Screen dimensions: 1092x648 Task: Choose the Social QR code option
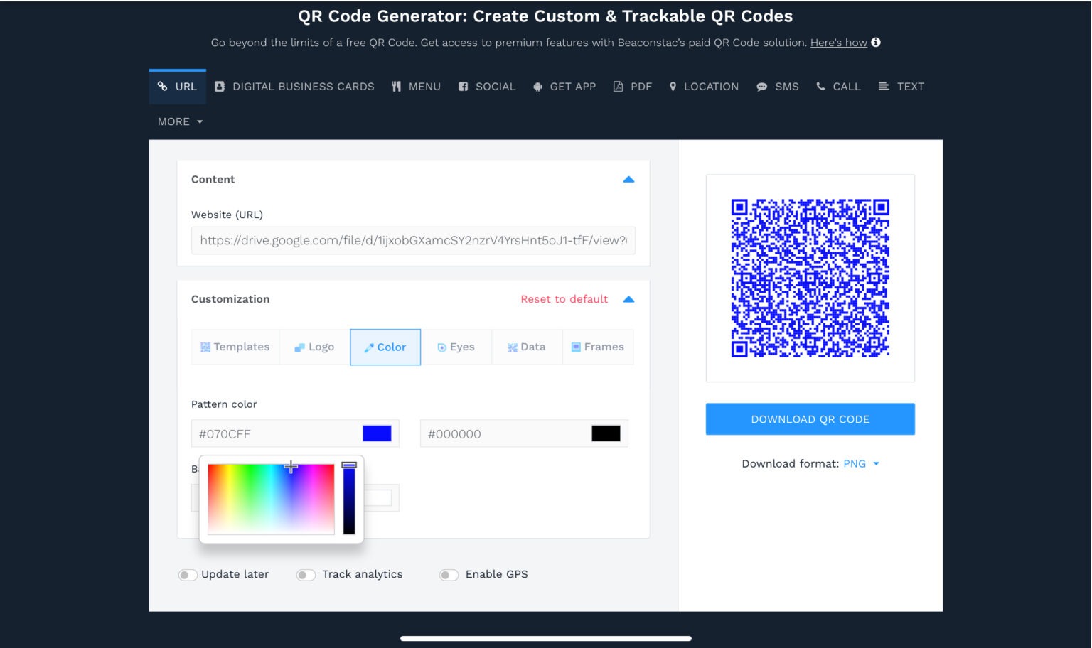pyautogui.click(x=487, y=86)
